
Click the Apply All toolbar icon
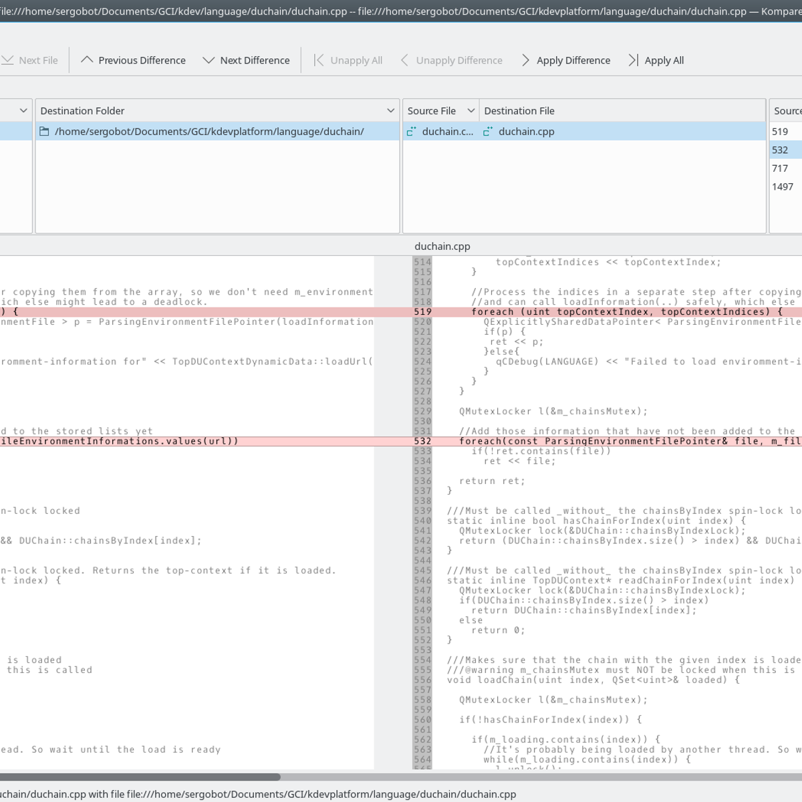click(x=634, y=60)
